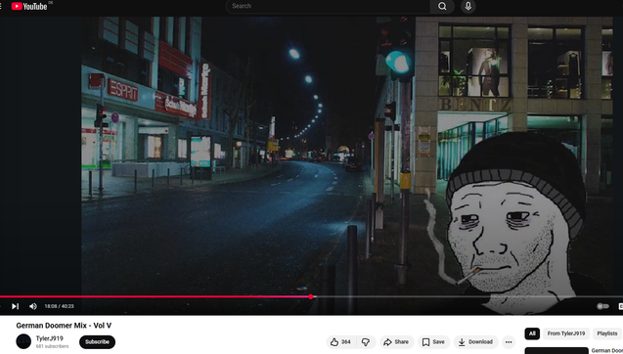
Task: Open the video title German Doomer Mix - Vol V
Action: pyautogui.click(x=64, y=326)
